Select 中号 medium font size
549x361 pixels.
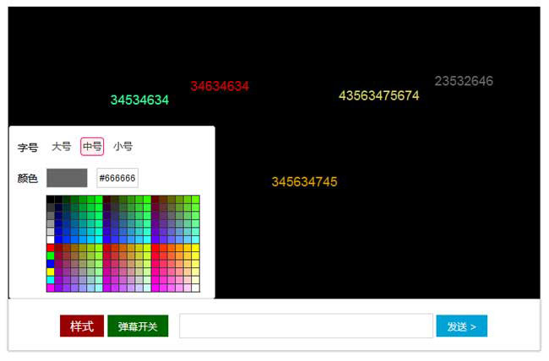pyautogui.click(x=92, y=147)
